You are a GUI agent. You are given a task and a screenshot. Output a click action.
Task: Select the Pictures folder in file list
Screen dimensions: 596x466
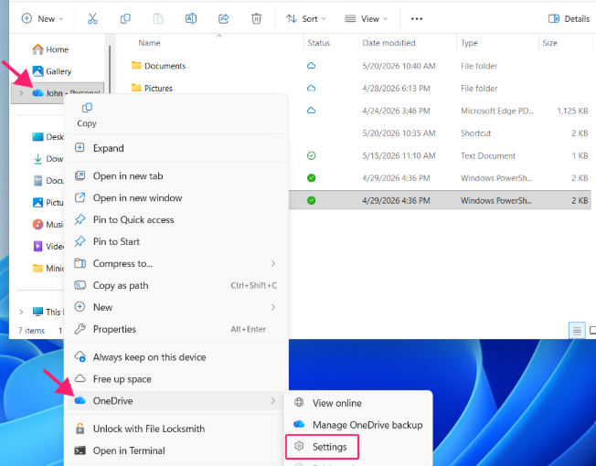point(152,88)
